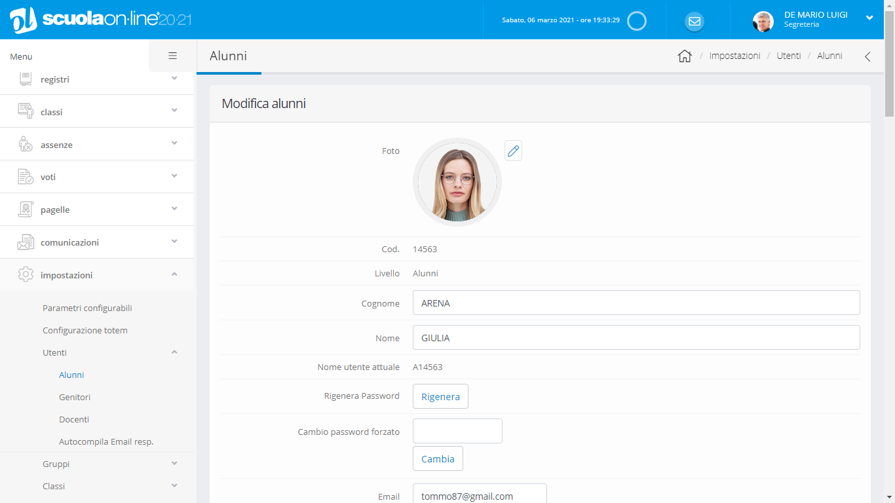
Task: Click the Rigenera password button
Action: pos(440,396)
